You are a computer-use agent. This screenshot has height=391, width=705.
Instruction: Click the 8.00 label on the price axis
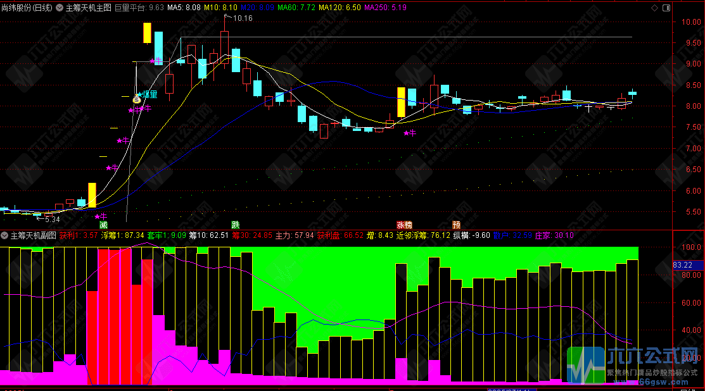[693, 106]
